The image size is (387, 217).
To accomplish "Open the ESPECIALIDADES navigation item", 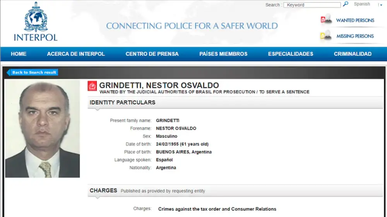I will (291, 54).
